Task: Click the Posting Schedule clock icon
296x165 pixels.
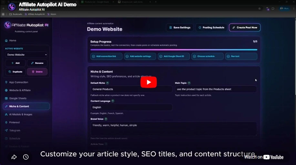Action: coord(200,27)
